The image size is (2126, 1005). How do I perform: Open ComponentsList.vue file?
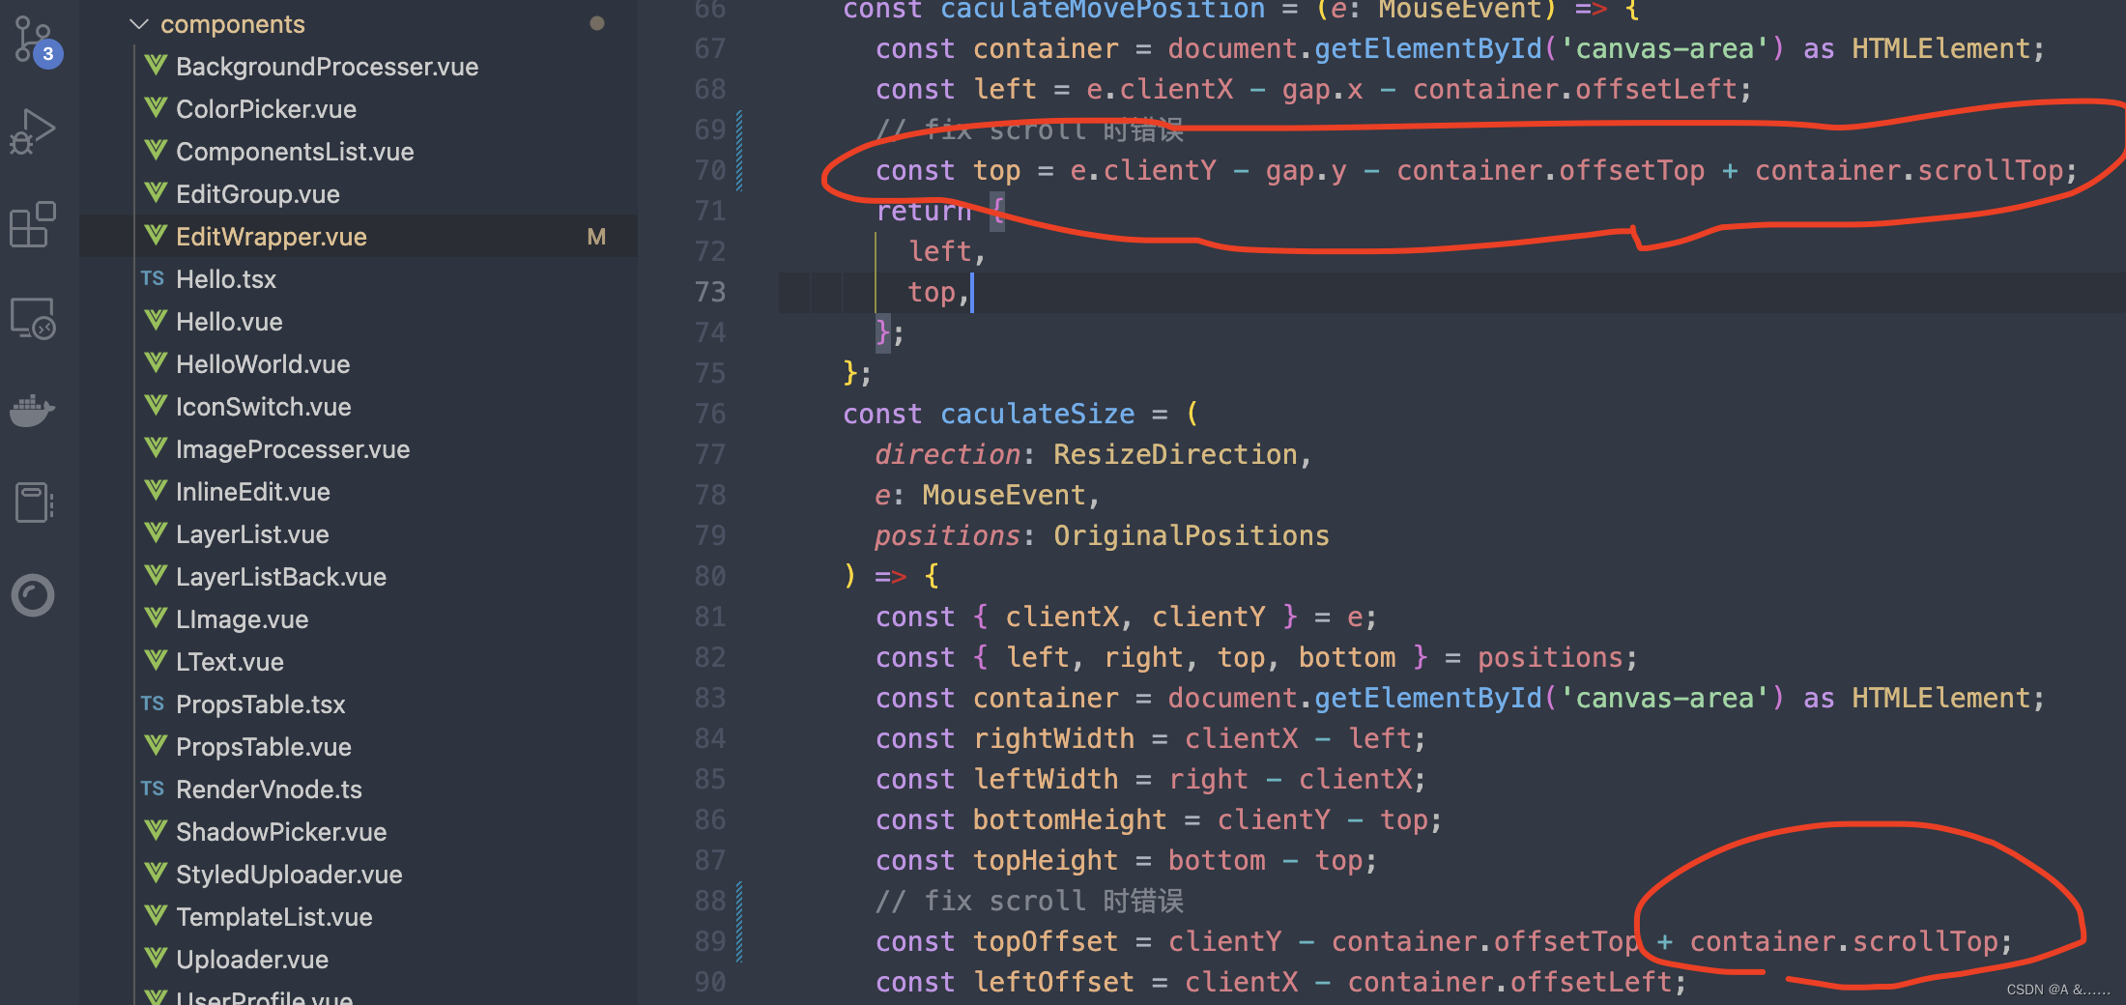295,152
